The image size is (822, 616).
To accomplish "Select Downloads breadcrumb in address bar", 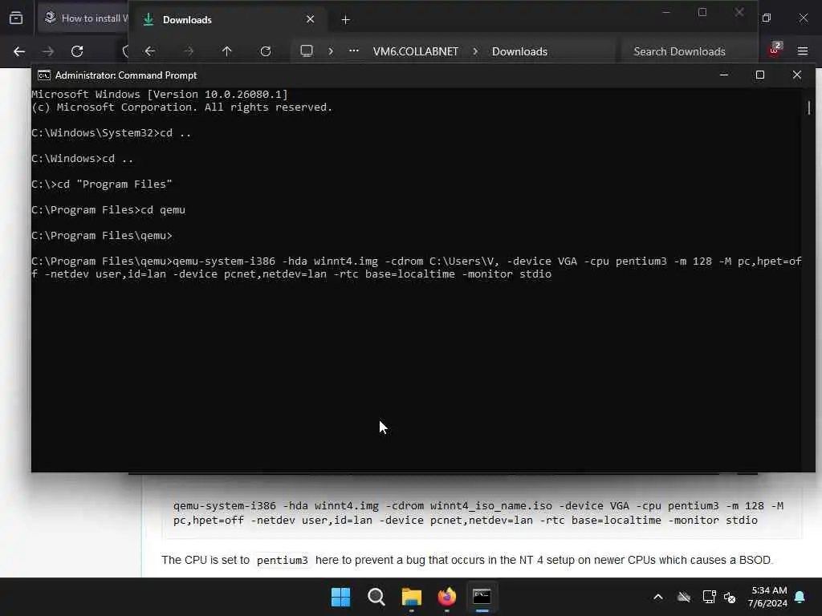I will (519, 51).
